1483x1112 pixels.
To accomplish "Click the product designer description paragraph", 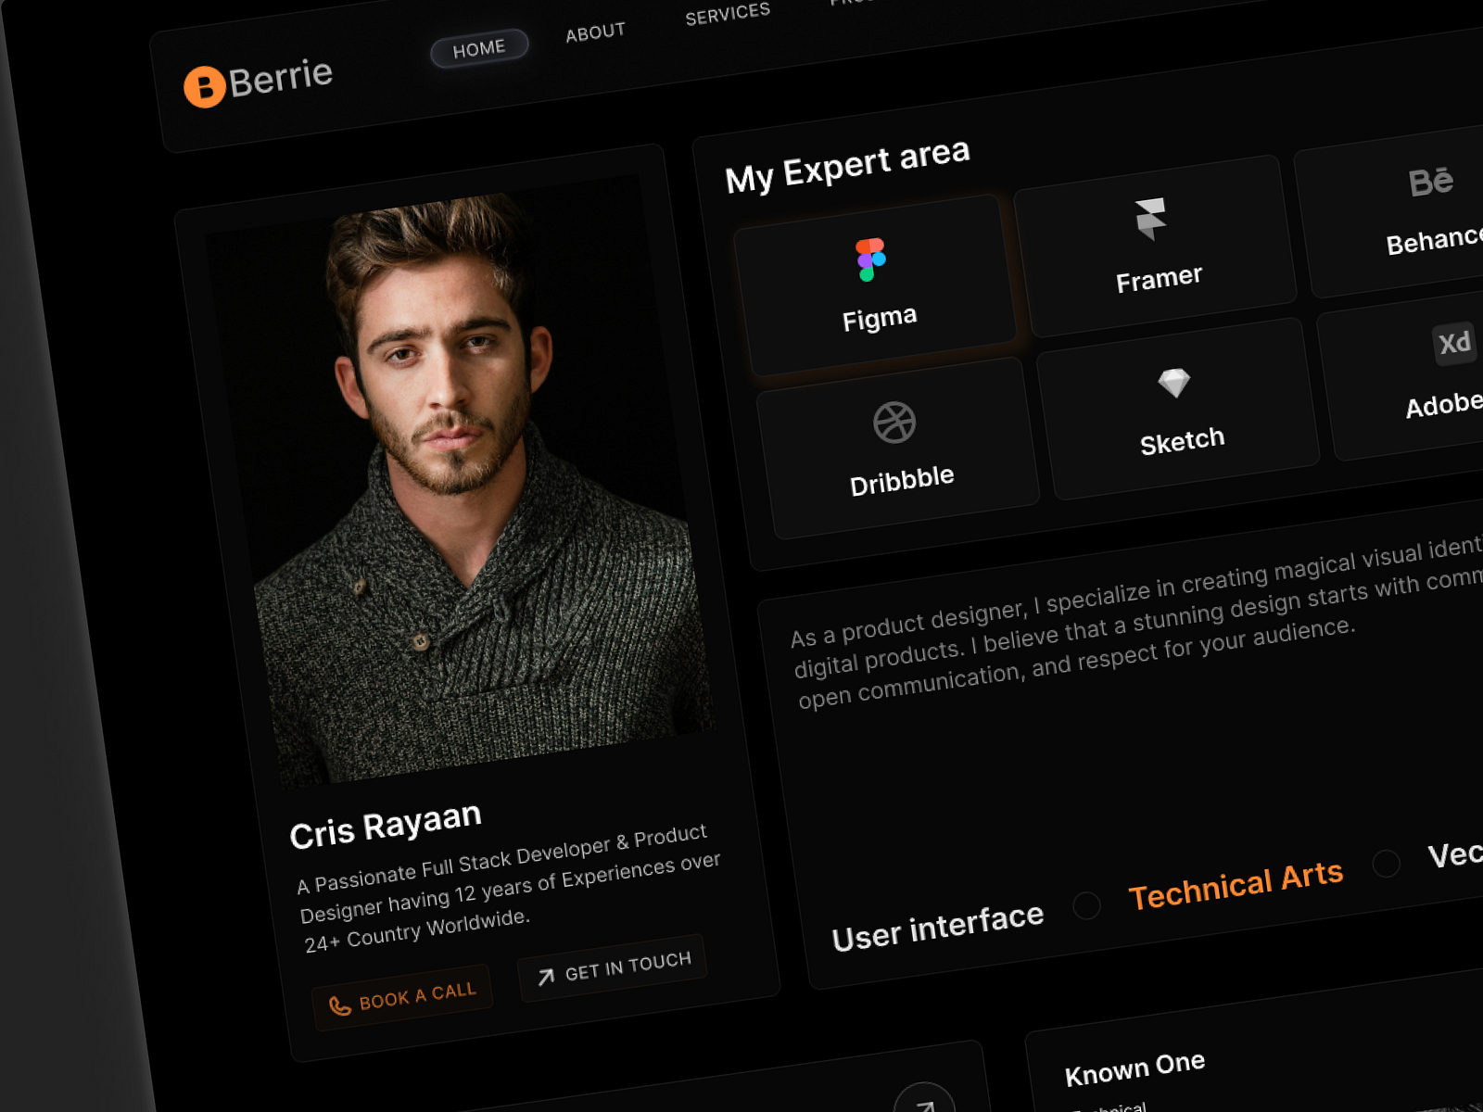I will tap(1136, 623).
